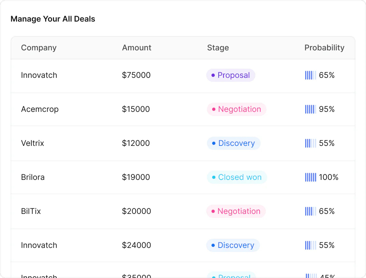Screen dimensions: 366x278
Task: Click the Negotiation badge on the BilTix row
Action: click(x=236, y=211)
